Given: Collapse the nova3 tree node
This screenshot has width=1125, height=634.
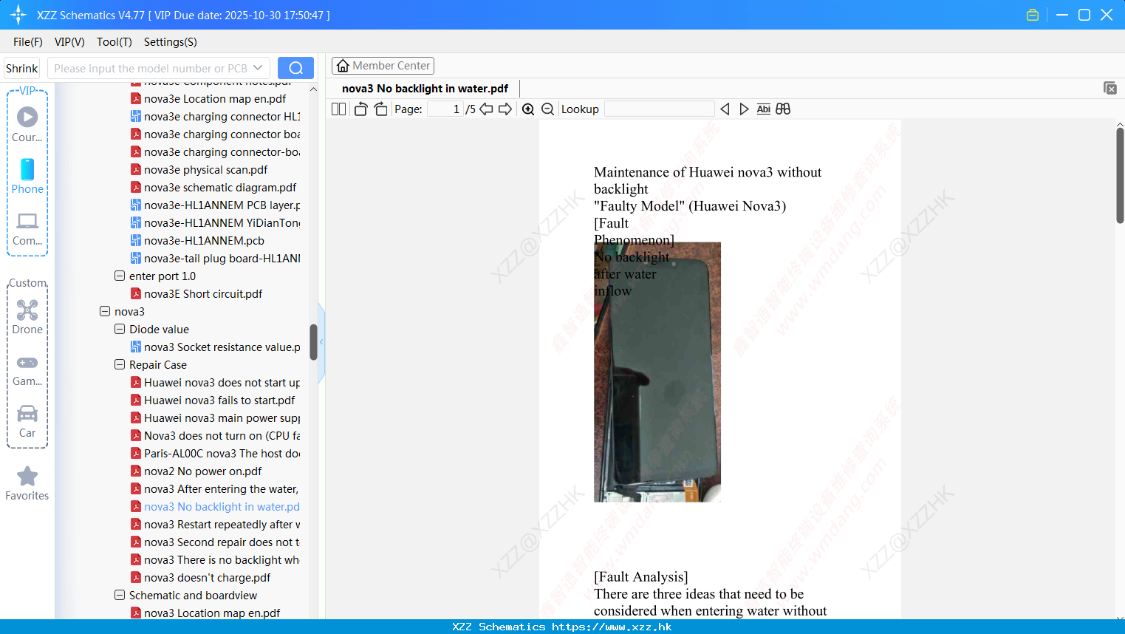Looking at the screenshot, I should [x=105, y=312].
